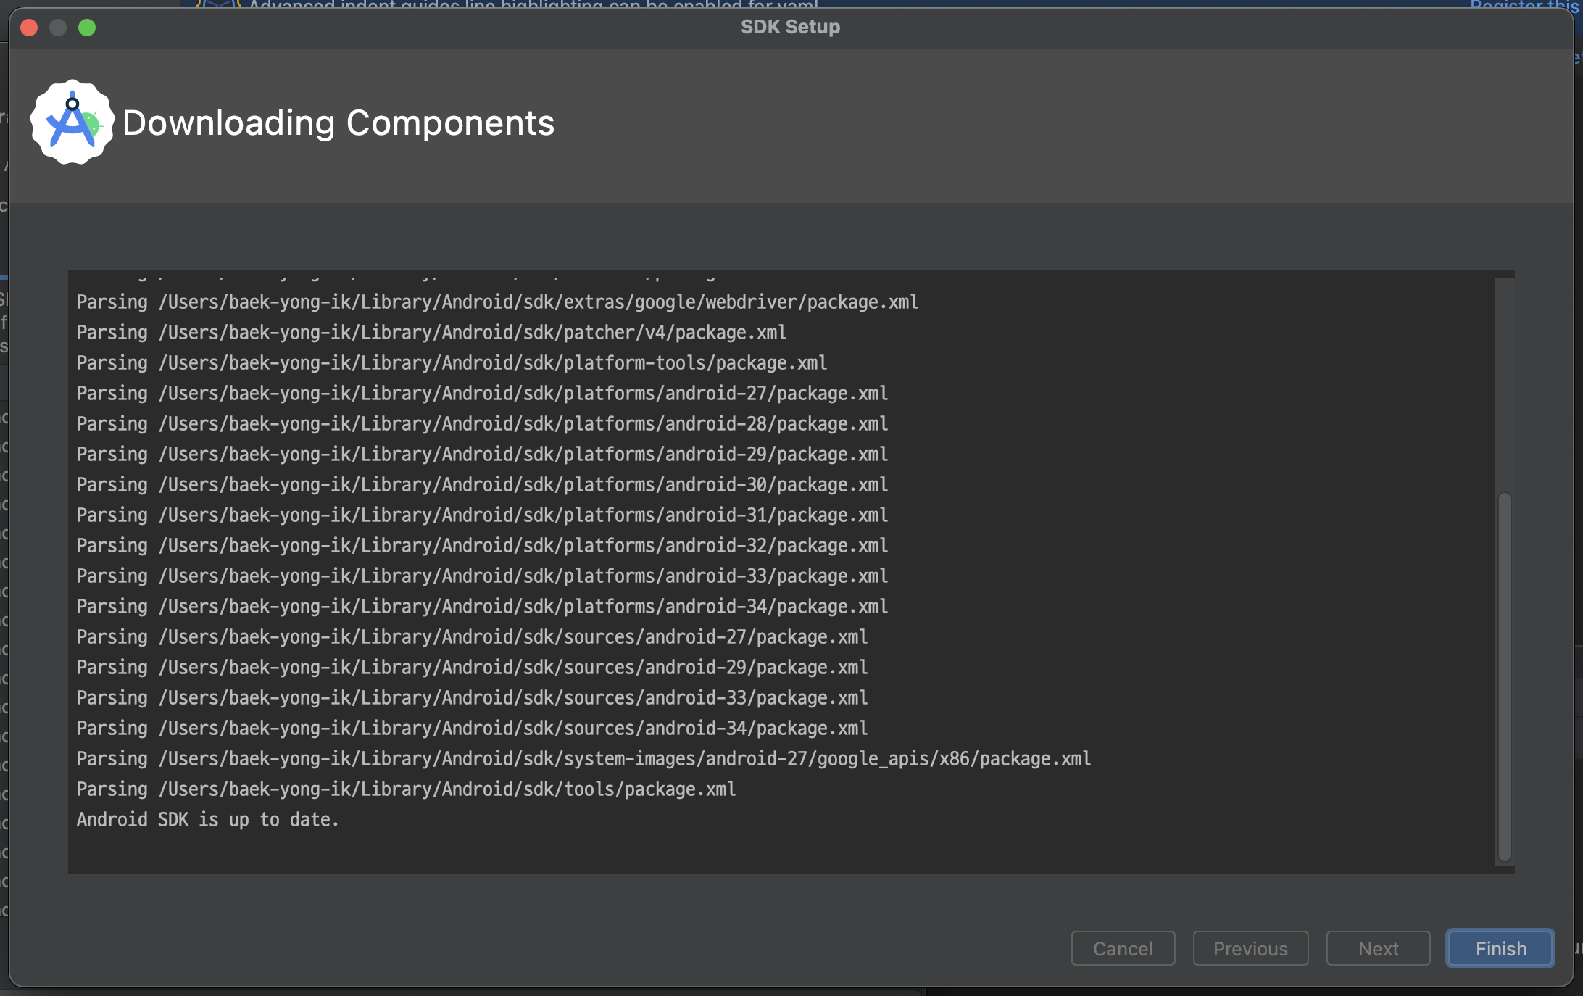The image size is (1583, 996).
Task: Click the Android Studio logo icon
Action: (x=72, y=123)
